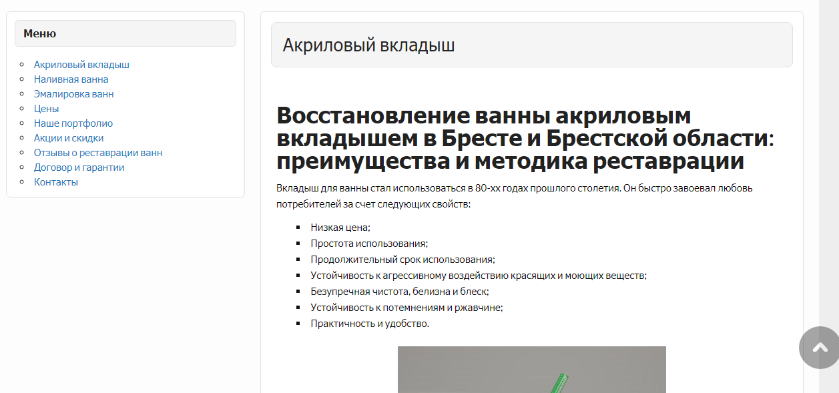Open the Контакты menu link
Screen dimensions: 839x393
point(56,182)
